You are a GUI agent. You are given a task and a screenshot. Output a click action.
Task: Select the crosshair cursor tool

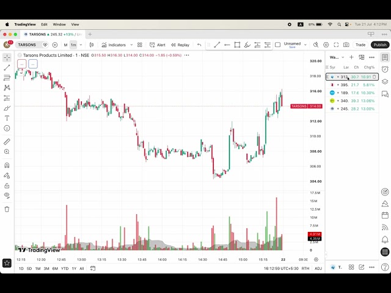(7, 57)
